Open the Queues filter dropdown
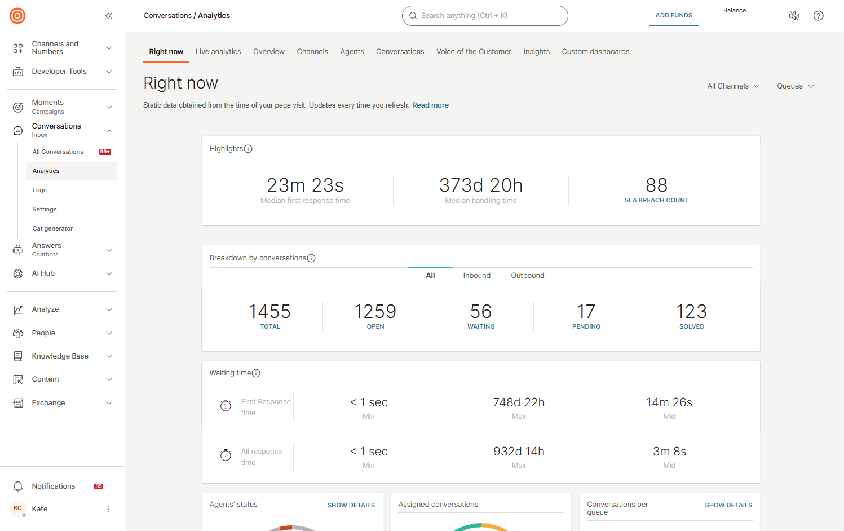 795,86
